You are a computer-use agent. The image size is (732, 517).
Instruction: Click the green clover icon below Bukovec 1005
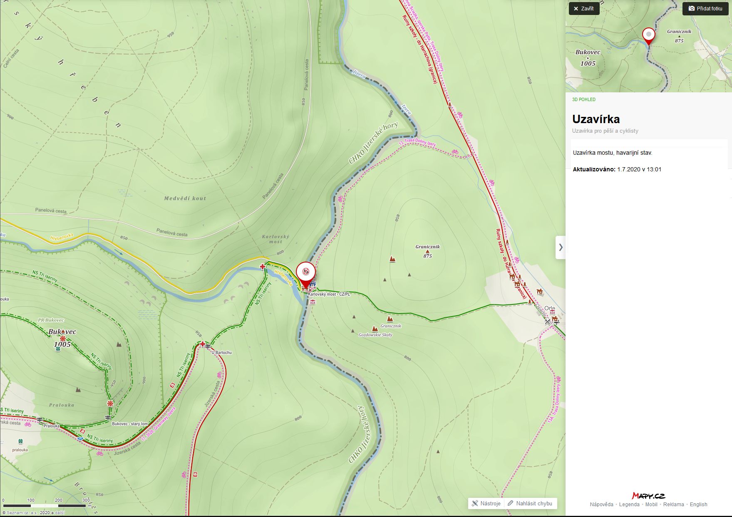(58, 349)
